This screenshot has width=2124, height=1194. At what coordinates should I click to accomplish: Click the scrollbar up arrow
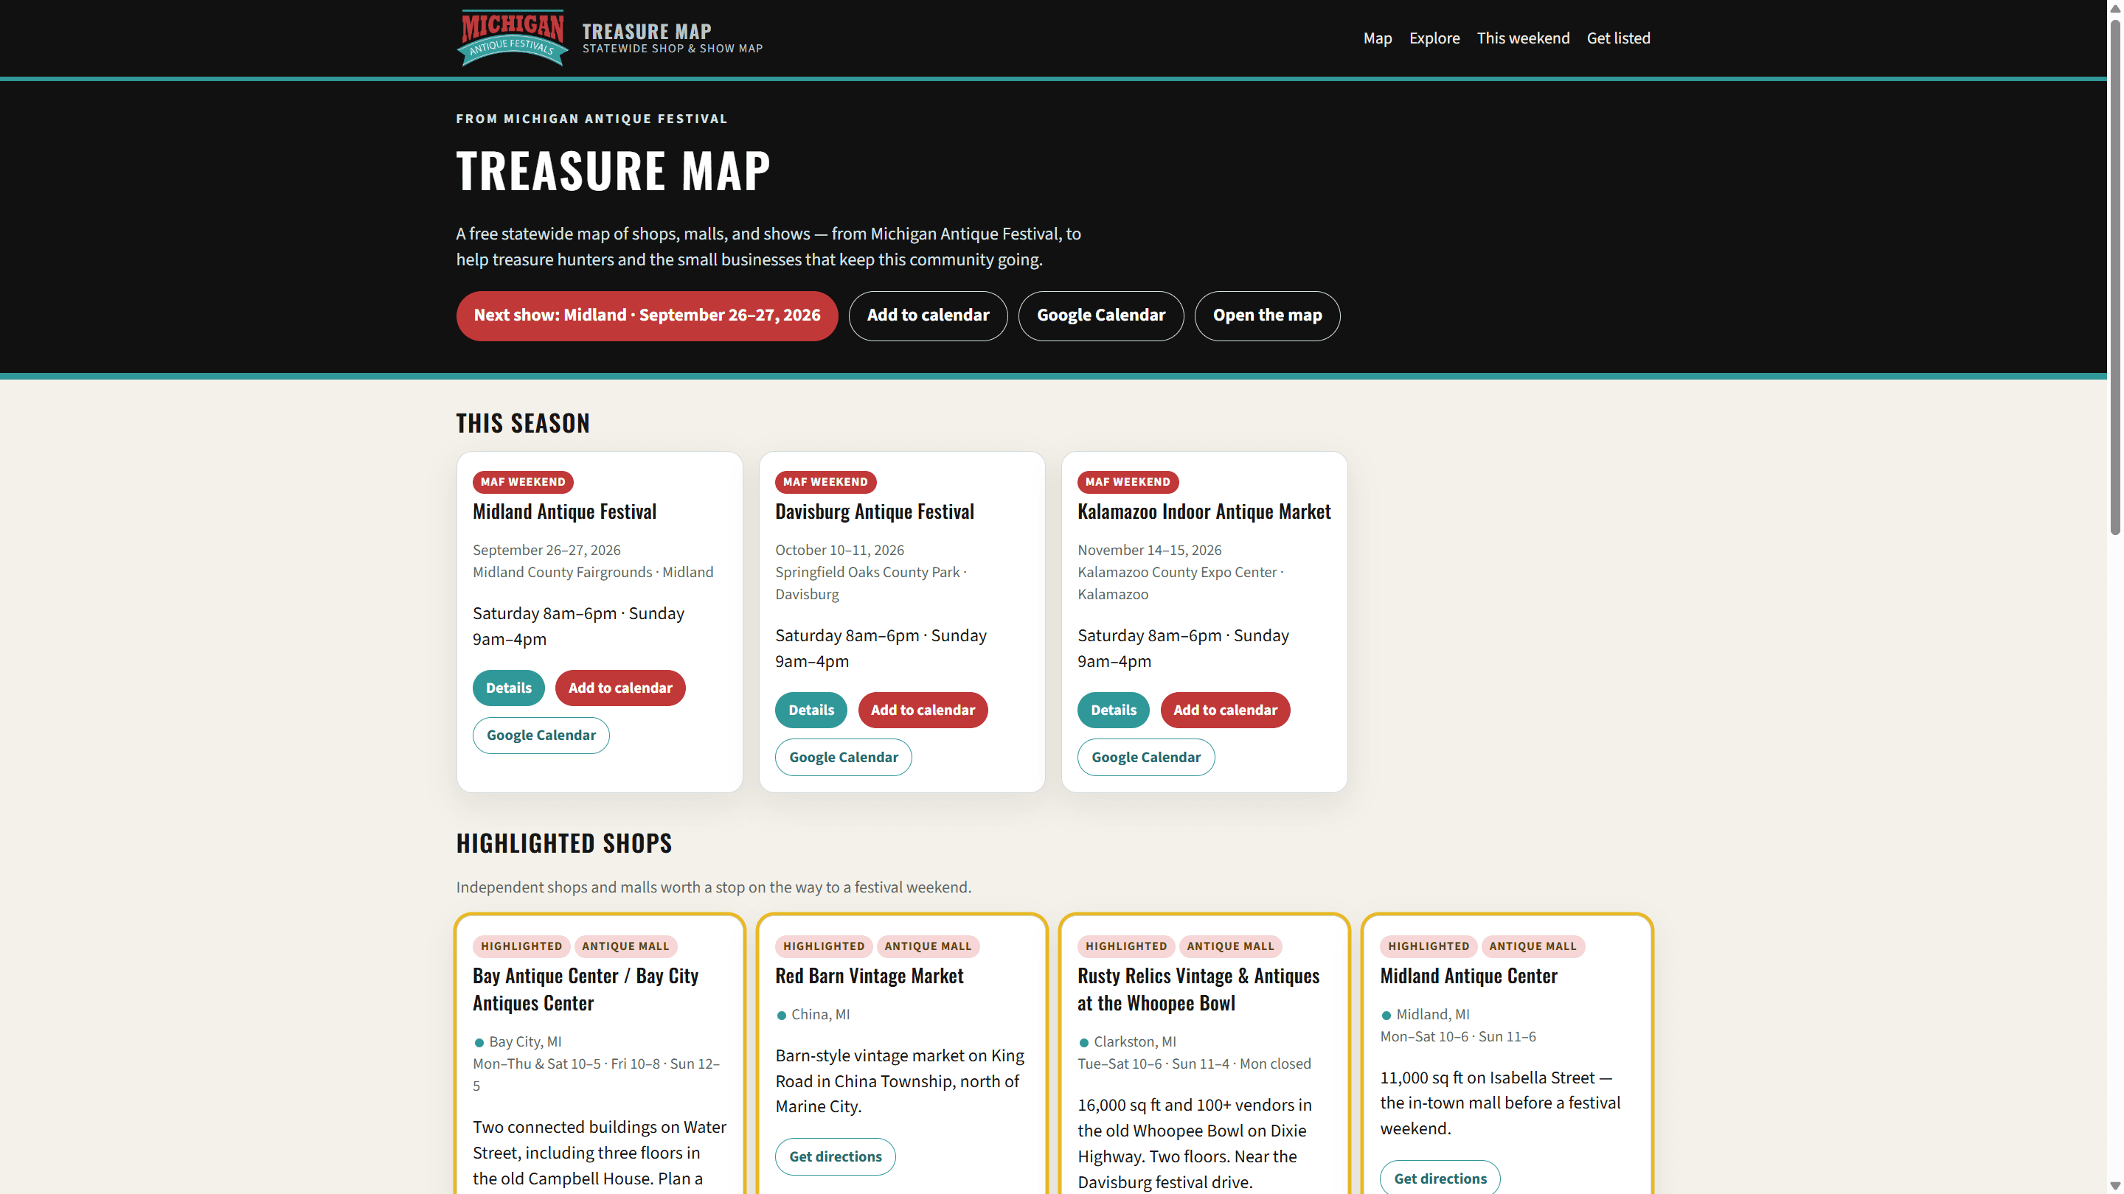point(2115,7)
